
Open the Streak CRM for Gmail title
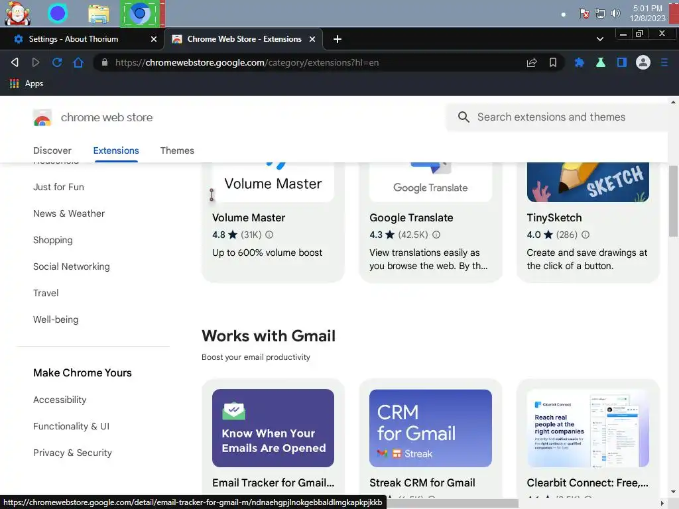[422, 482]
